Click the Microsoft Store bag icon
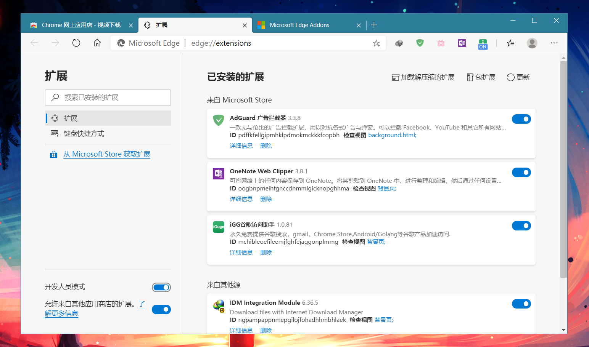Screen dimensions: 589x347 [54, 154]
